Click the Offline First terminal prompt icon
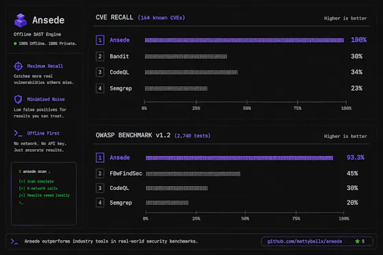 [18, 133]
